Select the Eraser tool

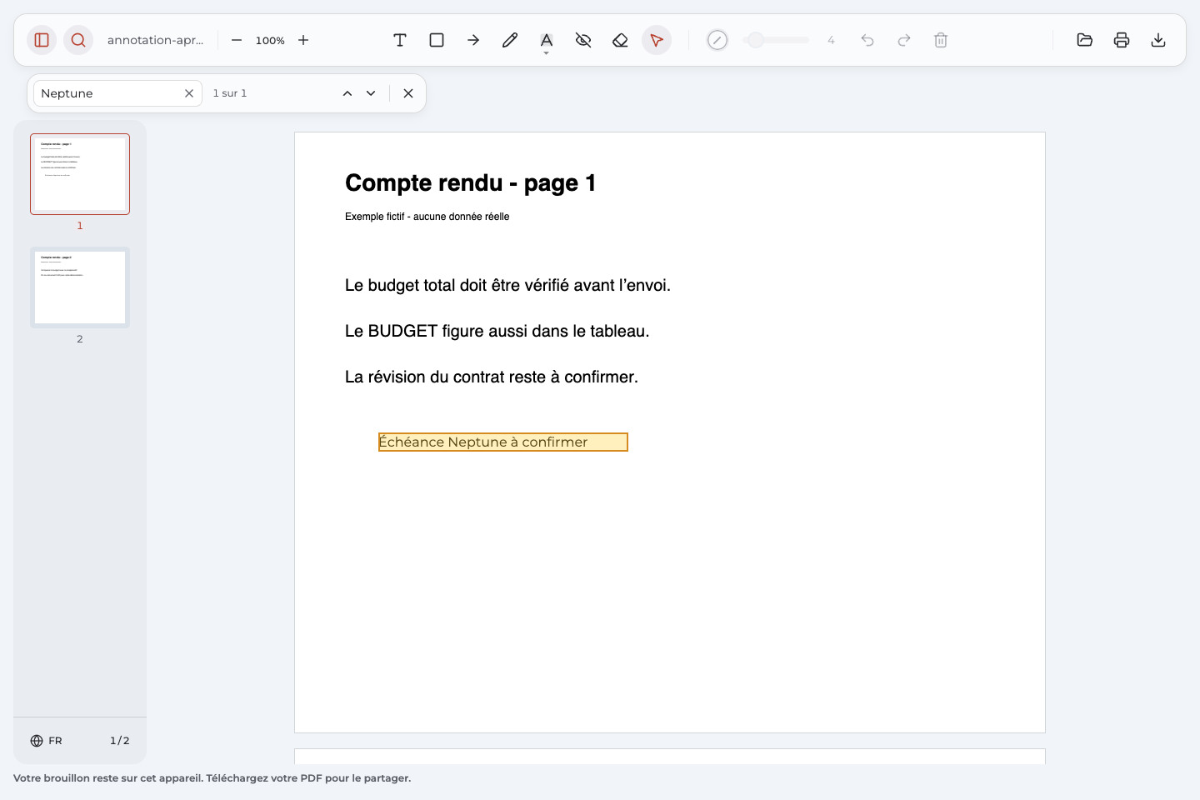coord(620,40)
